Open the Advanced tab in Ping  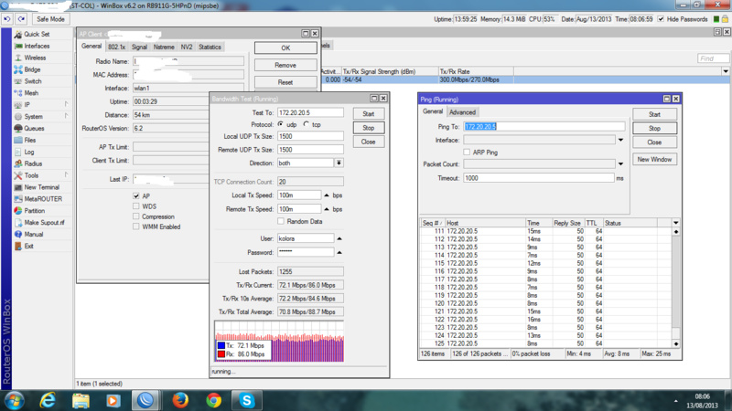click(462, 112)
